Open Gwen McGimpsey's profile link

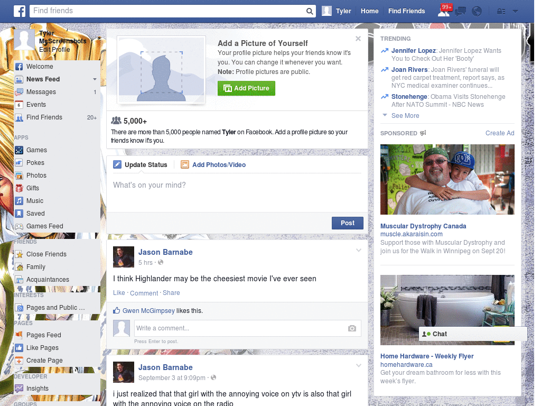148,311
